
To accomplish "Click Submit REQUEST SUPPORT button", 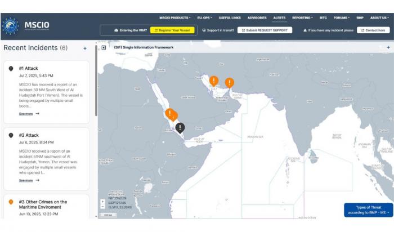I will coord(265,30).
